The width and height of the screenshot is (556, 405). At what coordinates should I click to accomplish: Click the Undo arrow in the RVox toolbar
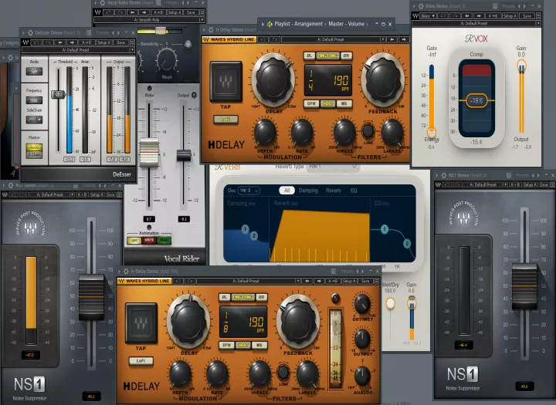[443, 16]
